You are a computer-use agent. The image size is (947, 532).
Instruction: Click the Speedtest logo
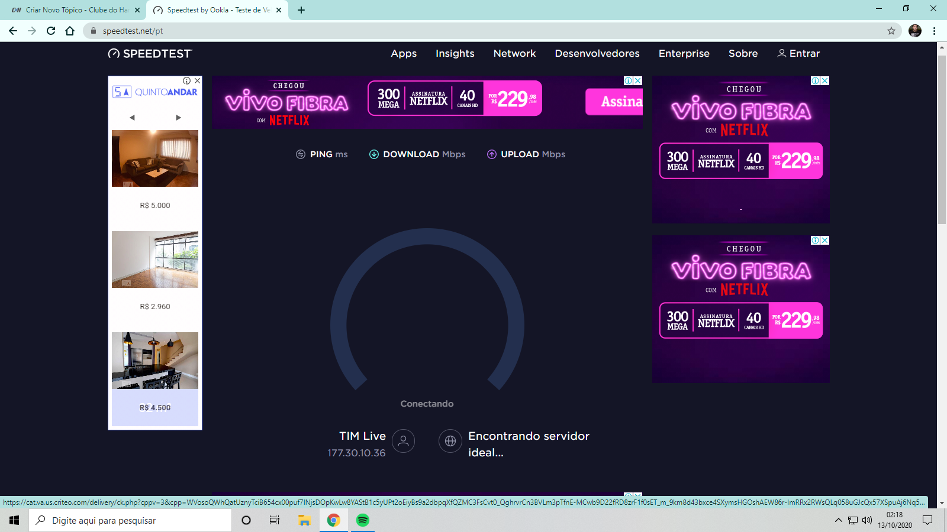(150, 54)
